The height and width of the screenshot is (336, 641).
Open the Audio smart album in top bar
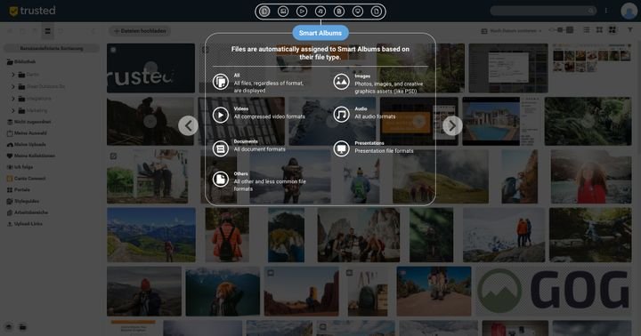pyautogui.click(x=320, y=12)
